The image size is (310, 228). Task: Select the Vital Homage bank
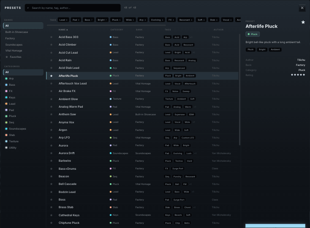[23, 51]
